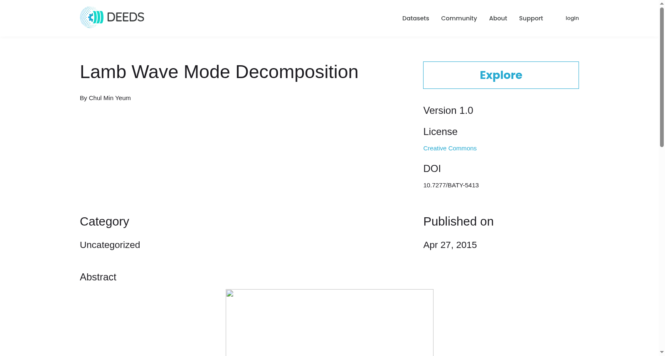
Task: Click the Explore button
Action: [501, 75]
